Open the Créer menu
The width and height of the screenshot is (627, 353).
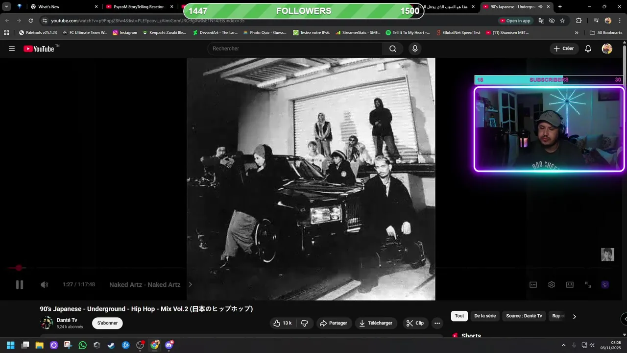coord(563,49)
